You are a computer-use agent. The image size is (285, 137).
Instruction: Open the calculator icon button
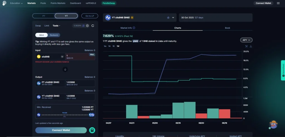pyautogui.click(x=92, y=130)
